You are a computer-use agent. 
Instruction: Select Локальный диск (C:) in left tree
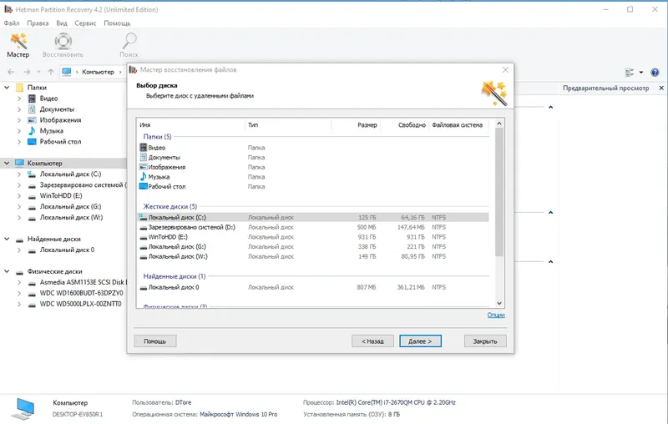70,174
